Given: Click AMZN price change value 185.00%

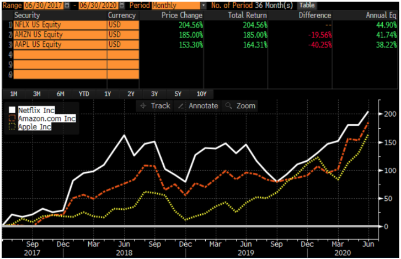Looking at the screenshot, I should click(x=191, y=35).
